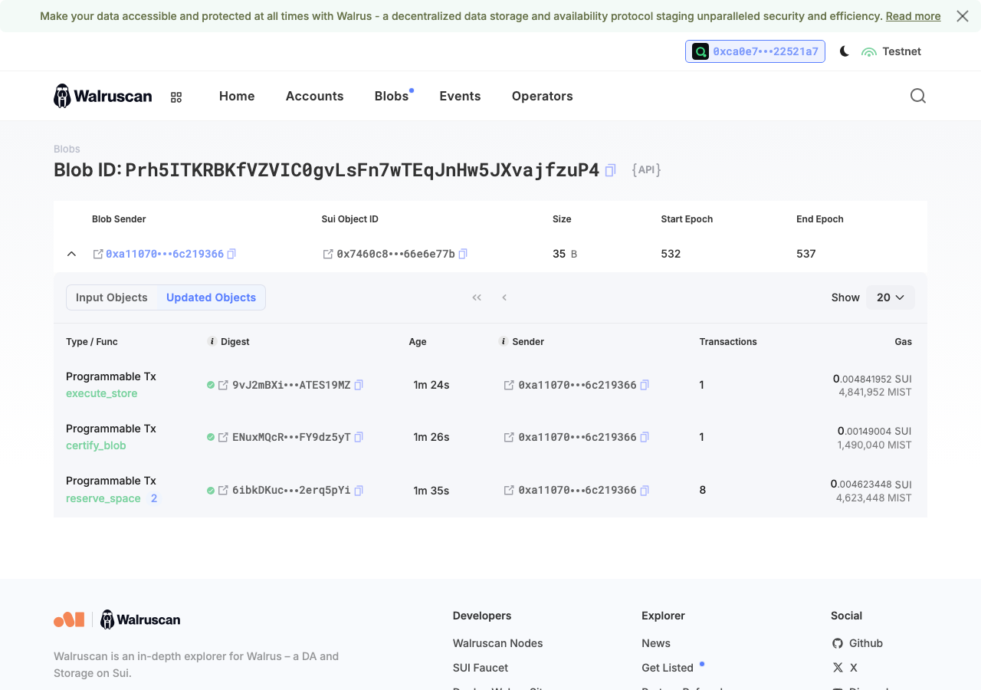Click the Github icon link in footer
The width and height of the screenshot is (981, 690).
pyautogui.click(x=838, y=643)
